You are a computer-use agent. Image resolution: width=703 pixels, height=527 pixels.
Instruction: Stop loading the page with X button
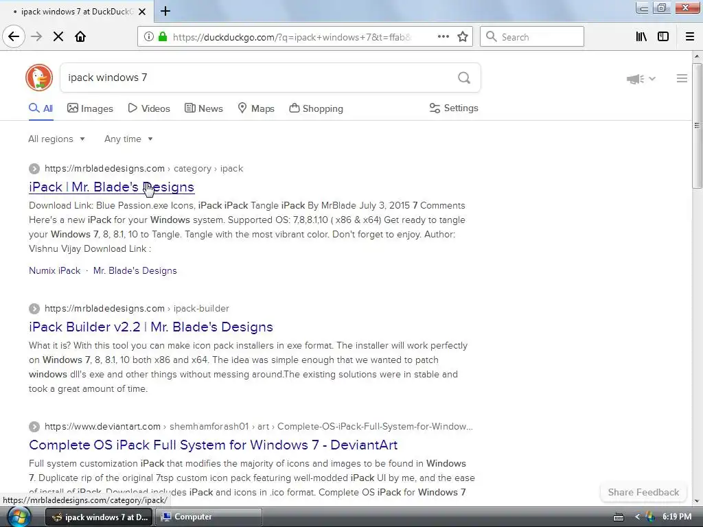click(58, 36)
